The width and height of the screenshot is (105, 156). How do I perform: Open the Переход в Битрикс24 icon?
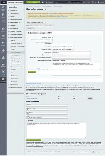click(3, 73)
